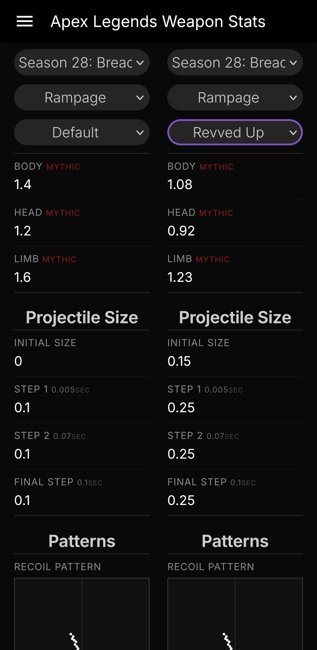Open right Rampage weapon dropdown

click(x=228, y=97)
